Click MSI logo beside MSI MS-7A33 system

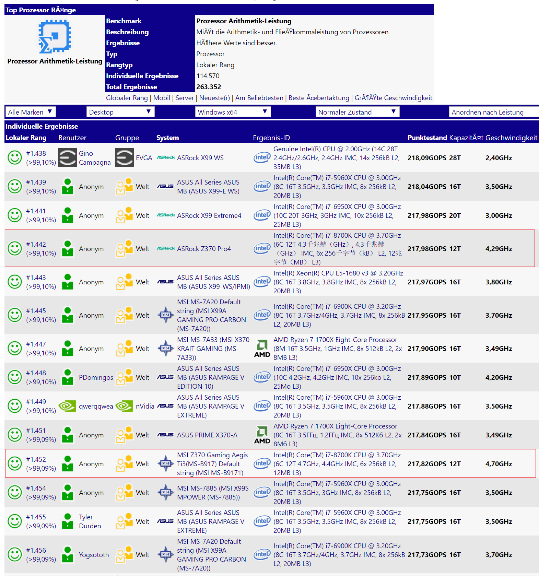[x=166, y=349]
